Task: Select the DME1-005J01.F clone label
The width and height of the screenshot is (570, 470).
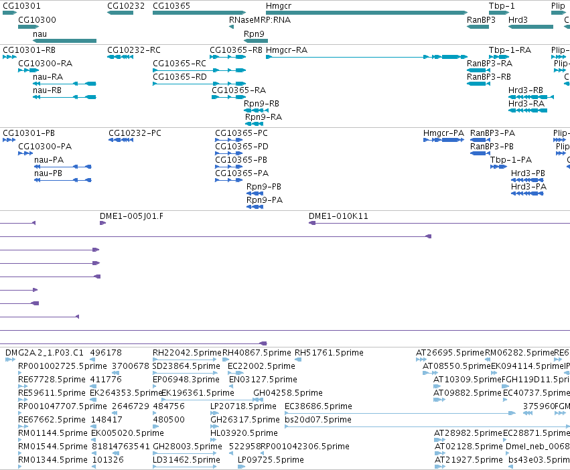Action: click(x=131, y=216)
